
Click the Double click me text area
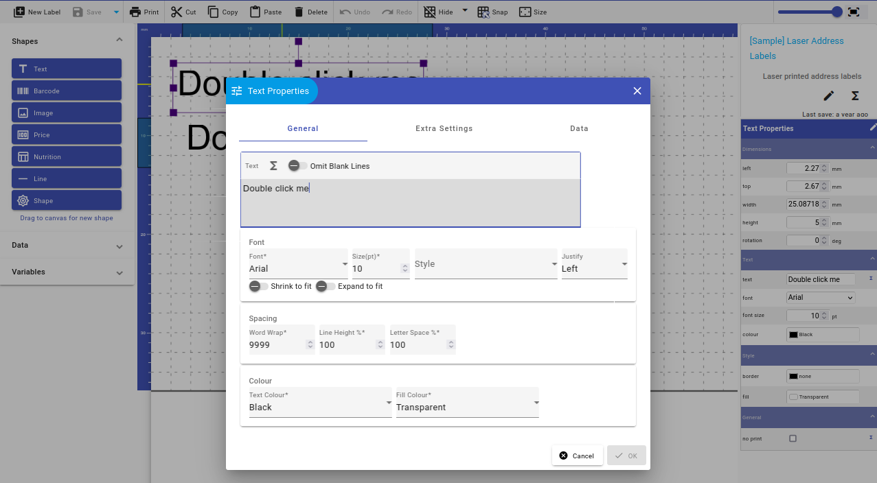pos(410,202)
